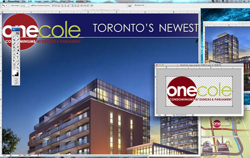250x158 pixels.
Task: Open the View menu
Action: point(71,1)
